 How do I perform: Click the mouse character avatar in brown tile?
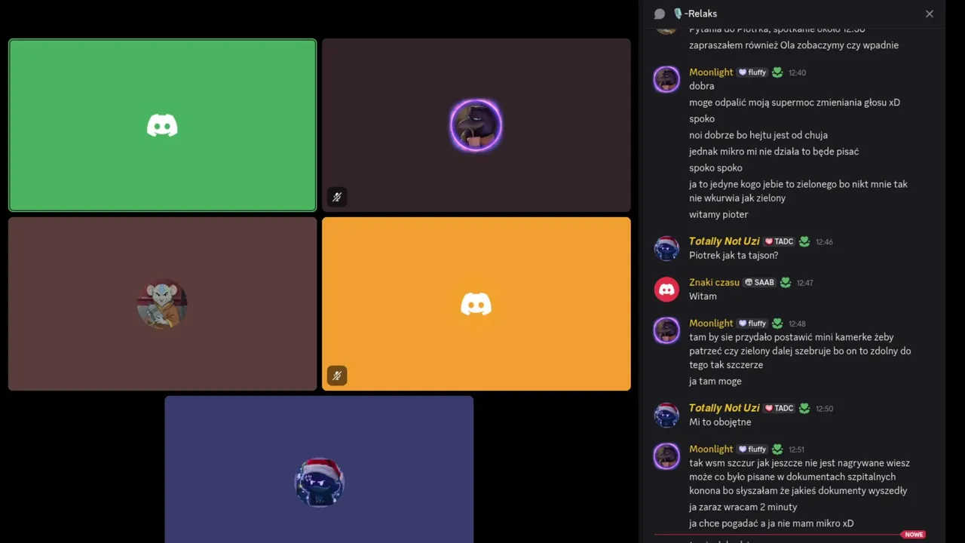coord(162,304)
